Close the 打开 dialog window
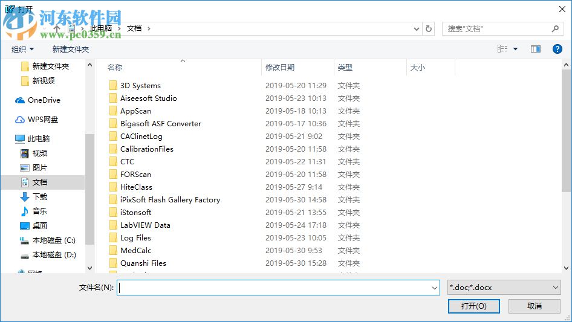Image resolution: width=572 pixels, height=322 pixels. click(x=562, y=9)
